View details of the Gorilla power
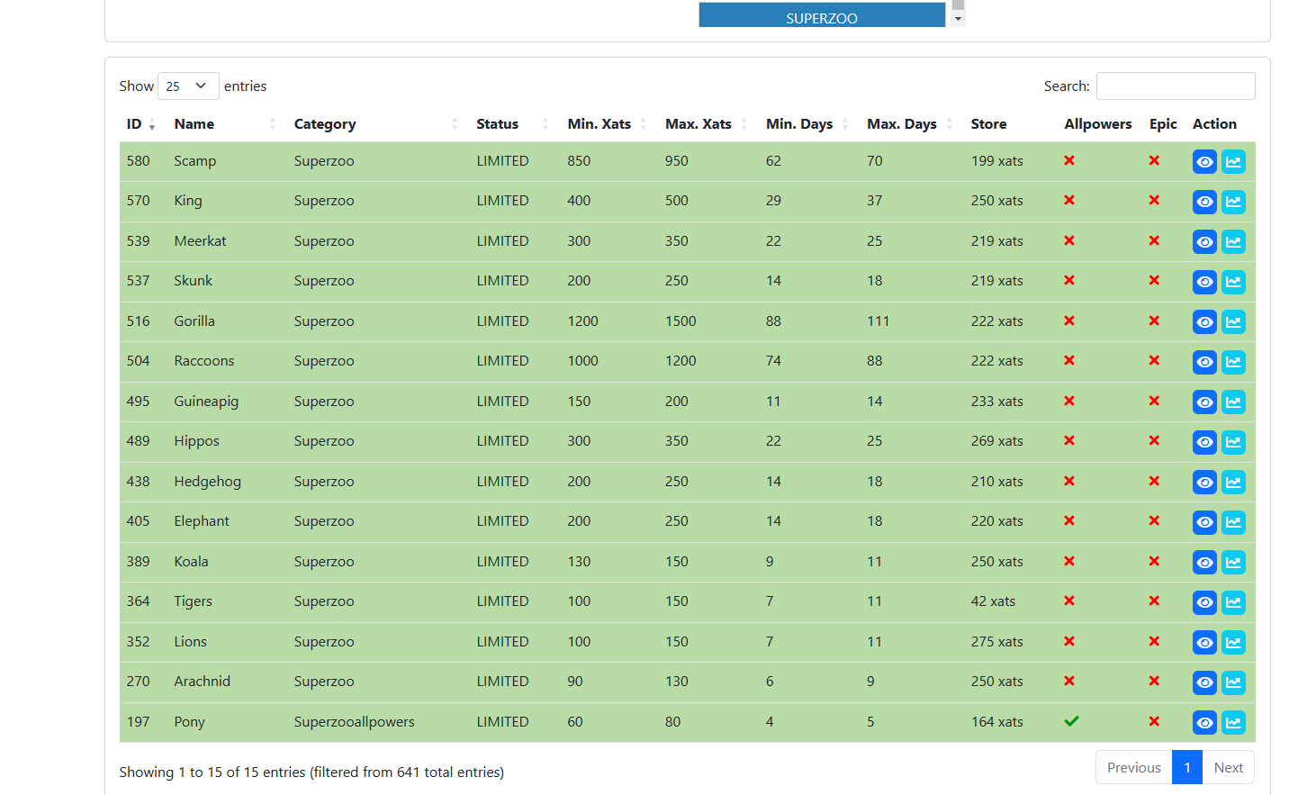Viewport: 1289px width, 795px height. [x=1204, y=321]
